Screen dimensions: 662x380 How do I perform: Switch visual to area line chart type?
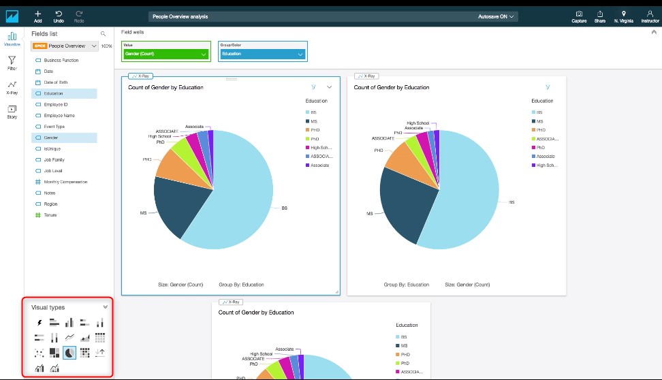[x=85, y=337]
